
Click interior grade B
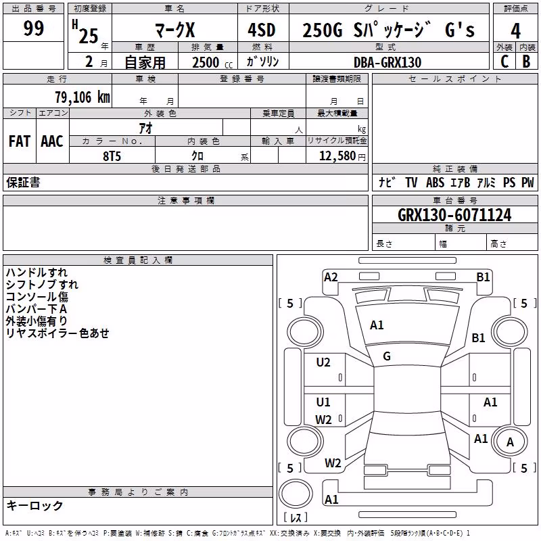(x=526, y=62)
